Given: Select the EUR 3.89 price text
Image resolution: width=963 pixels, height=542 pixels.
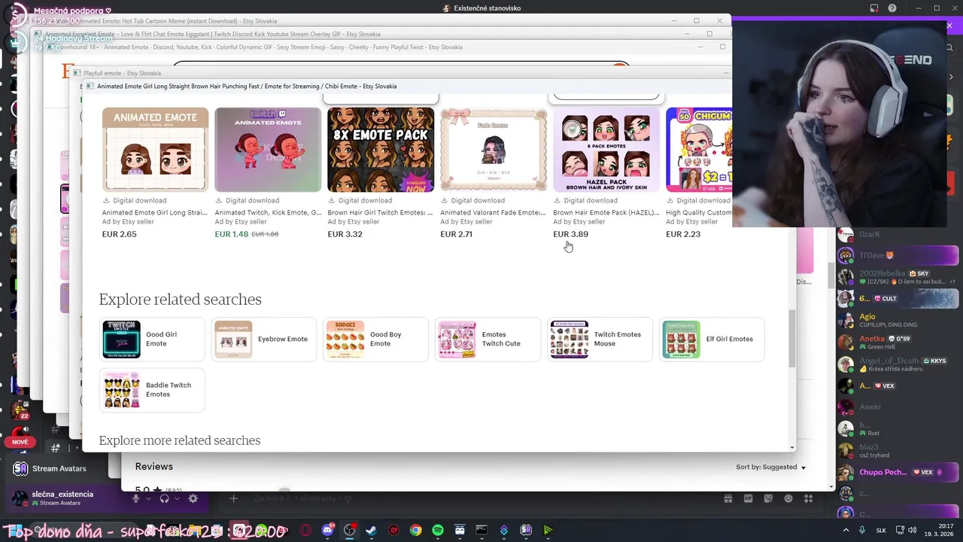Looking at the screenshot, I should (570, 234).
